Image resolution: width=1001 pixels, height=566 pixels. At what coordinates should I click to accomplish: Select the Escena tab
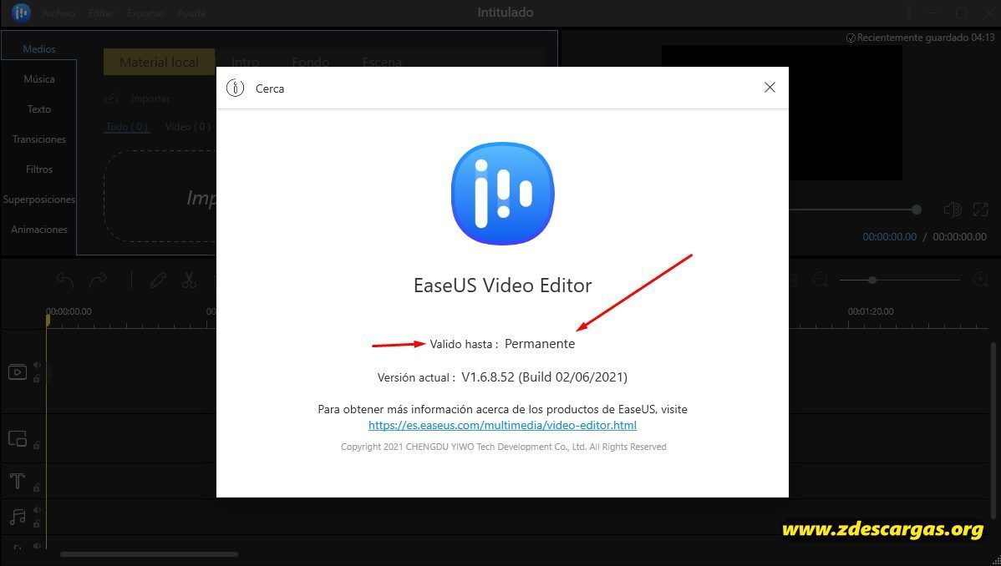pos(382,62)
